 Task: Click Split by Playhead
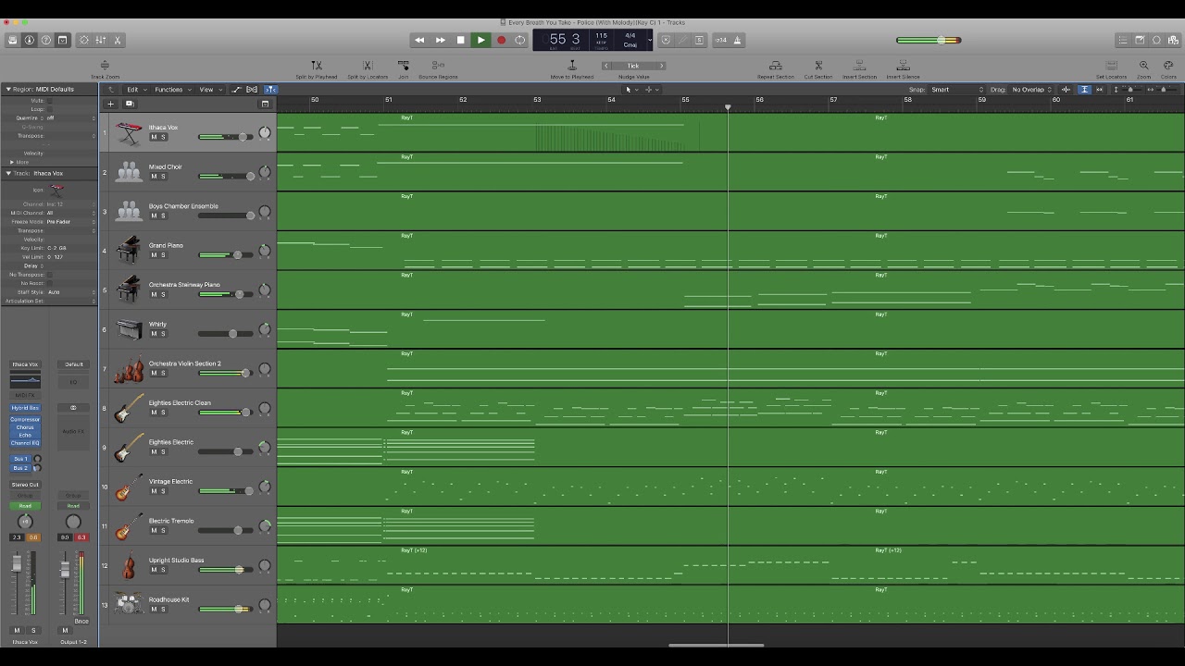click(317, 69)
